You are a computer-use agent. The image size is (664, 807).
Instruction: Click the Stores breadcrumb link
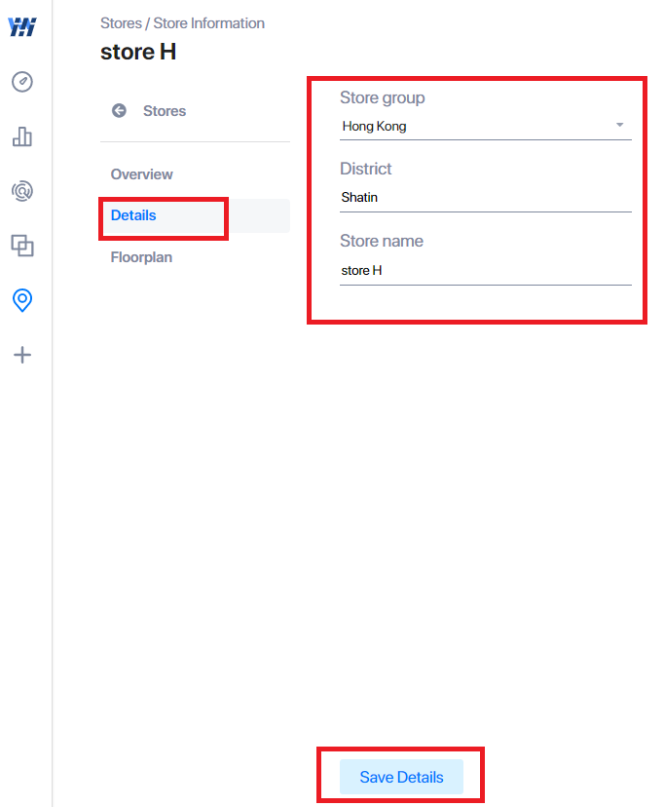tap(121, 23)
